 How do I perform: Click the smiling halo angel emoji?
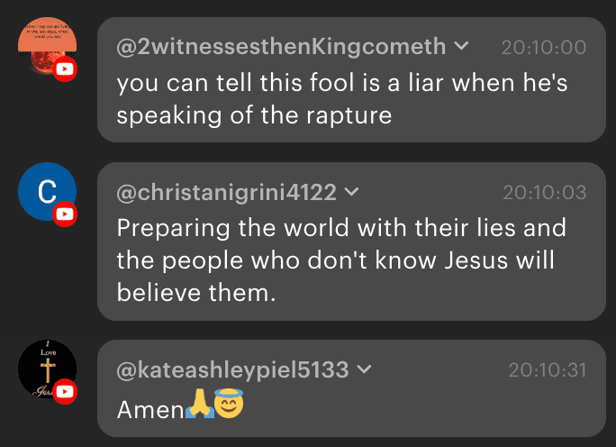(x=230, y=408)
